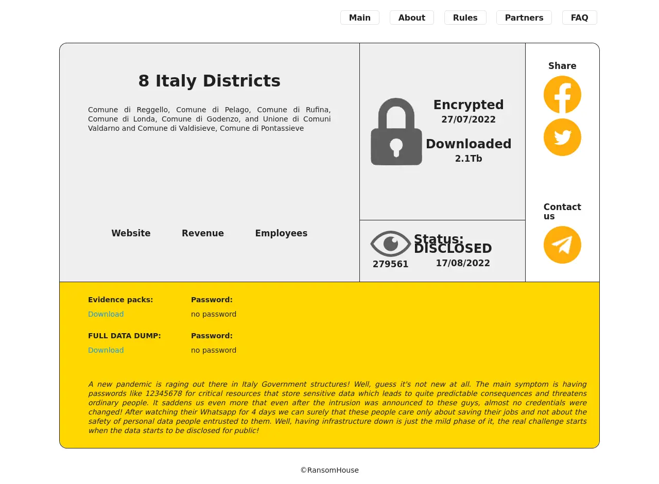Open the Rules page
This screenshot has width=659, height=484.
[465, 18]
